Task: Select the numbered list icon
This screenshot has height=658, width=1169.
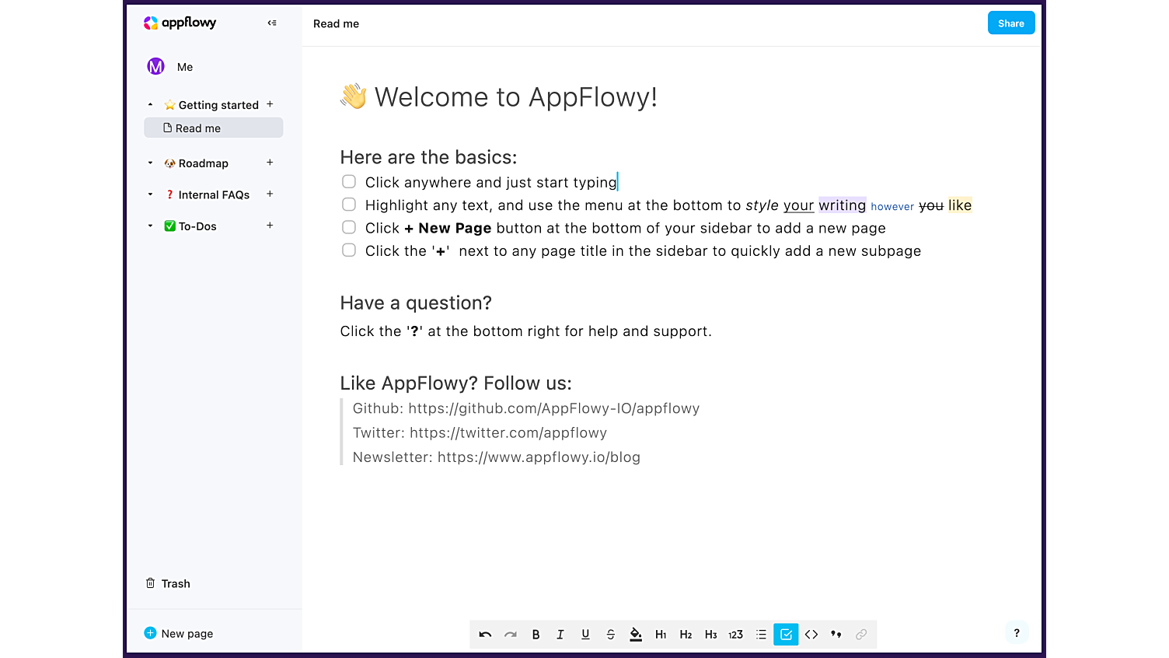Action: 735,634
